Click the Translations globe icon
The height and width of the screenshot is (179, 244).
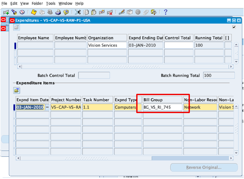click(138, 12)
